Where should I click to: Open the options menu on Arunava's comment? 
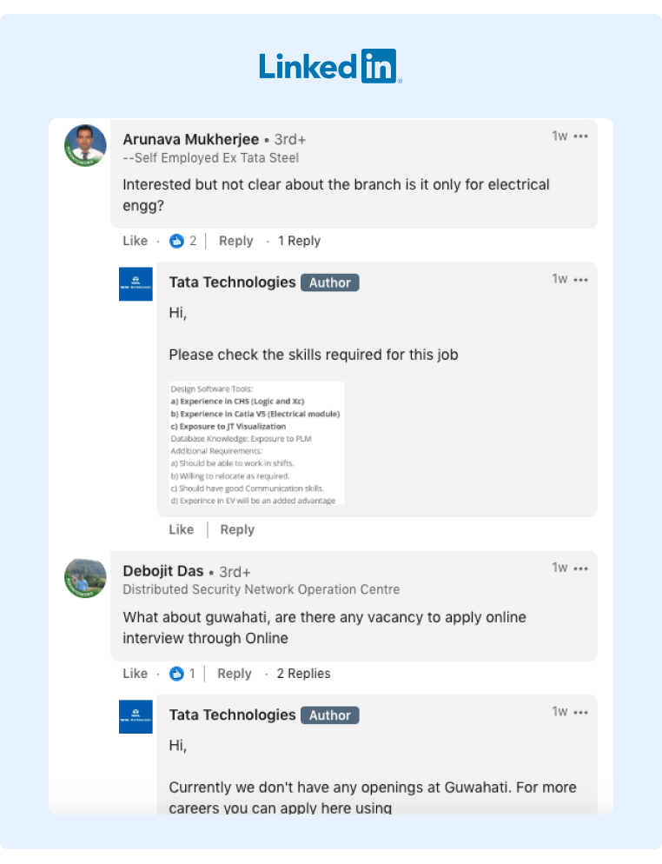coord(580,136)
